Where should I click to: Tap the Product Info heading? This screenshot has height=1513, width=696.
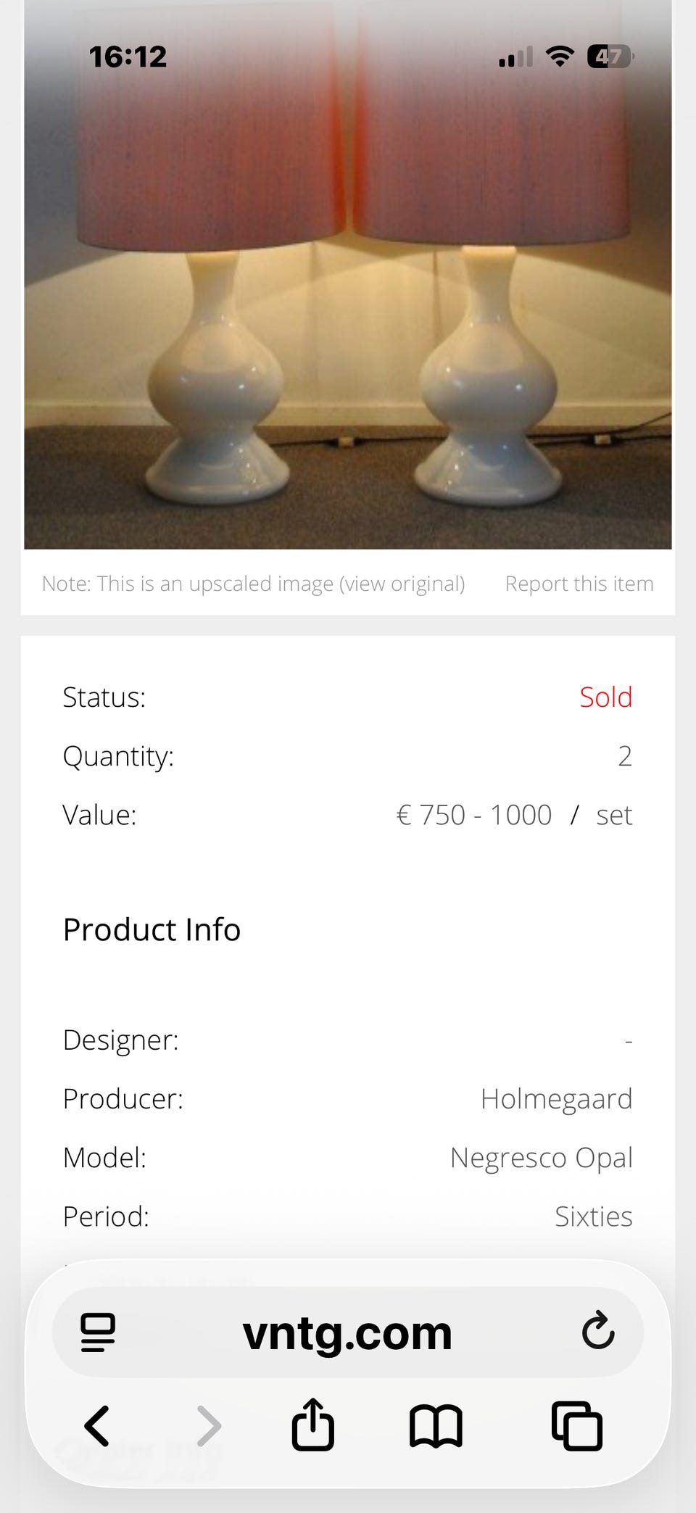click(x=152, y=929)
